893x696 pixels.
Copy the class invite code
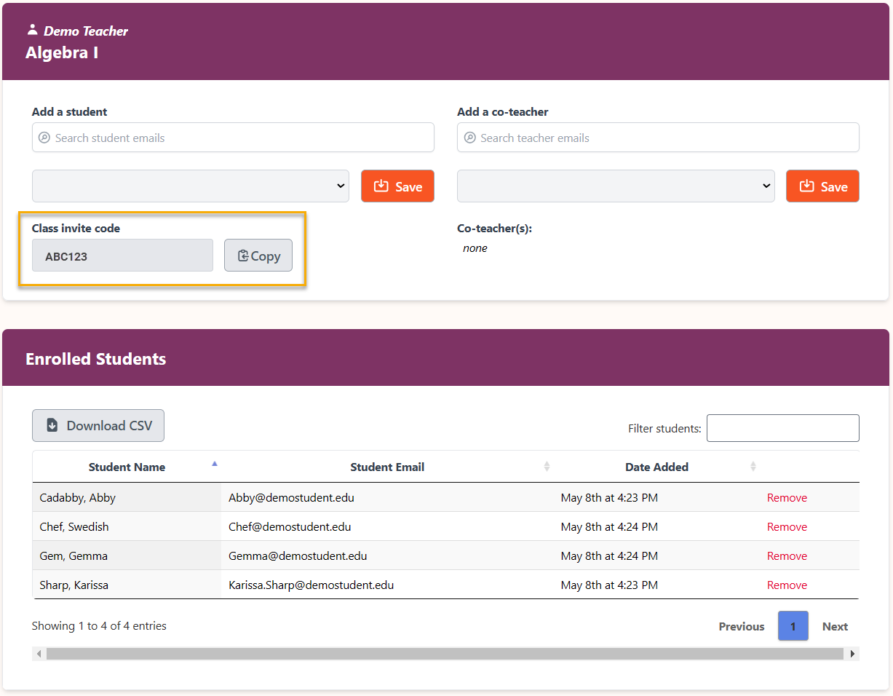(258, 256)
